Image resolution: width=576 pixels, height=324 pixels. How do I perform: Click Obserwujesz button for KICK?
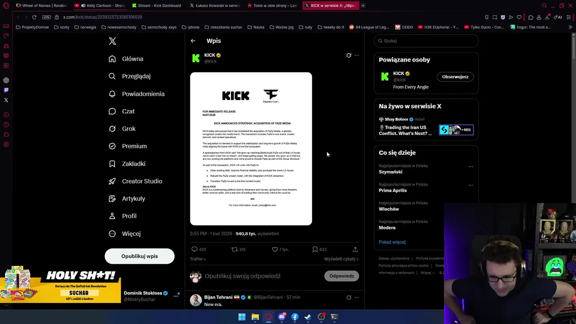(x=455, y=77)
